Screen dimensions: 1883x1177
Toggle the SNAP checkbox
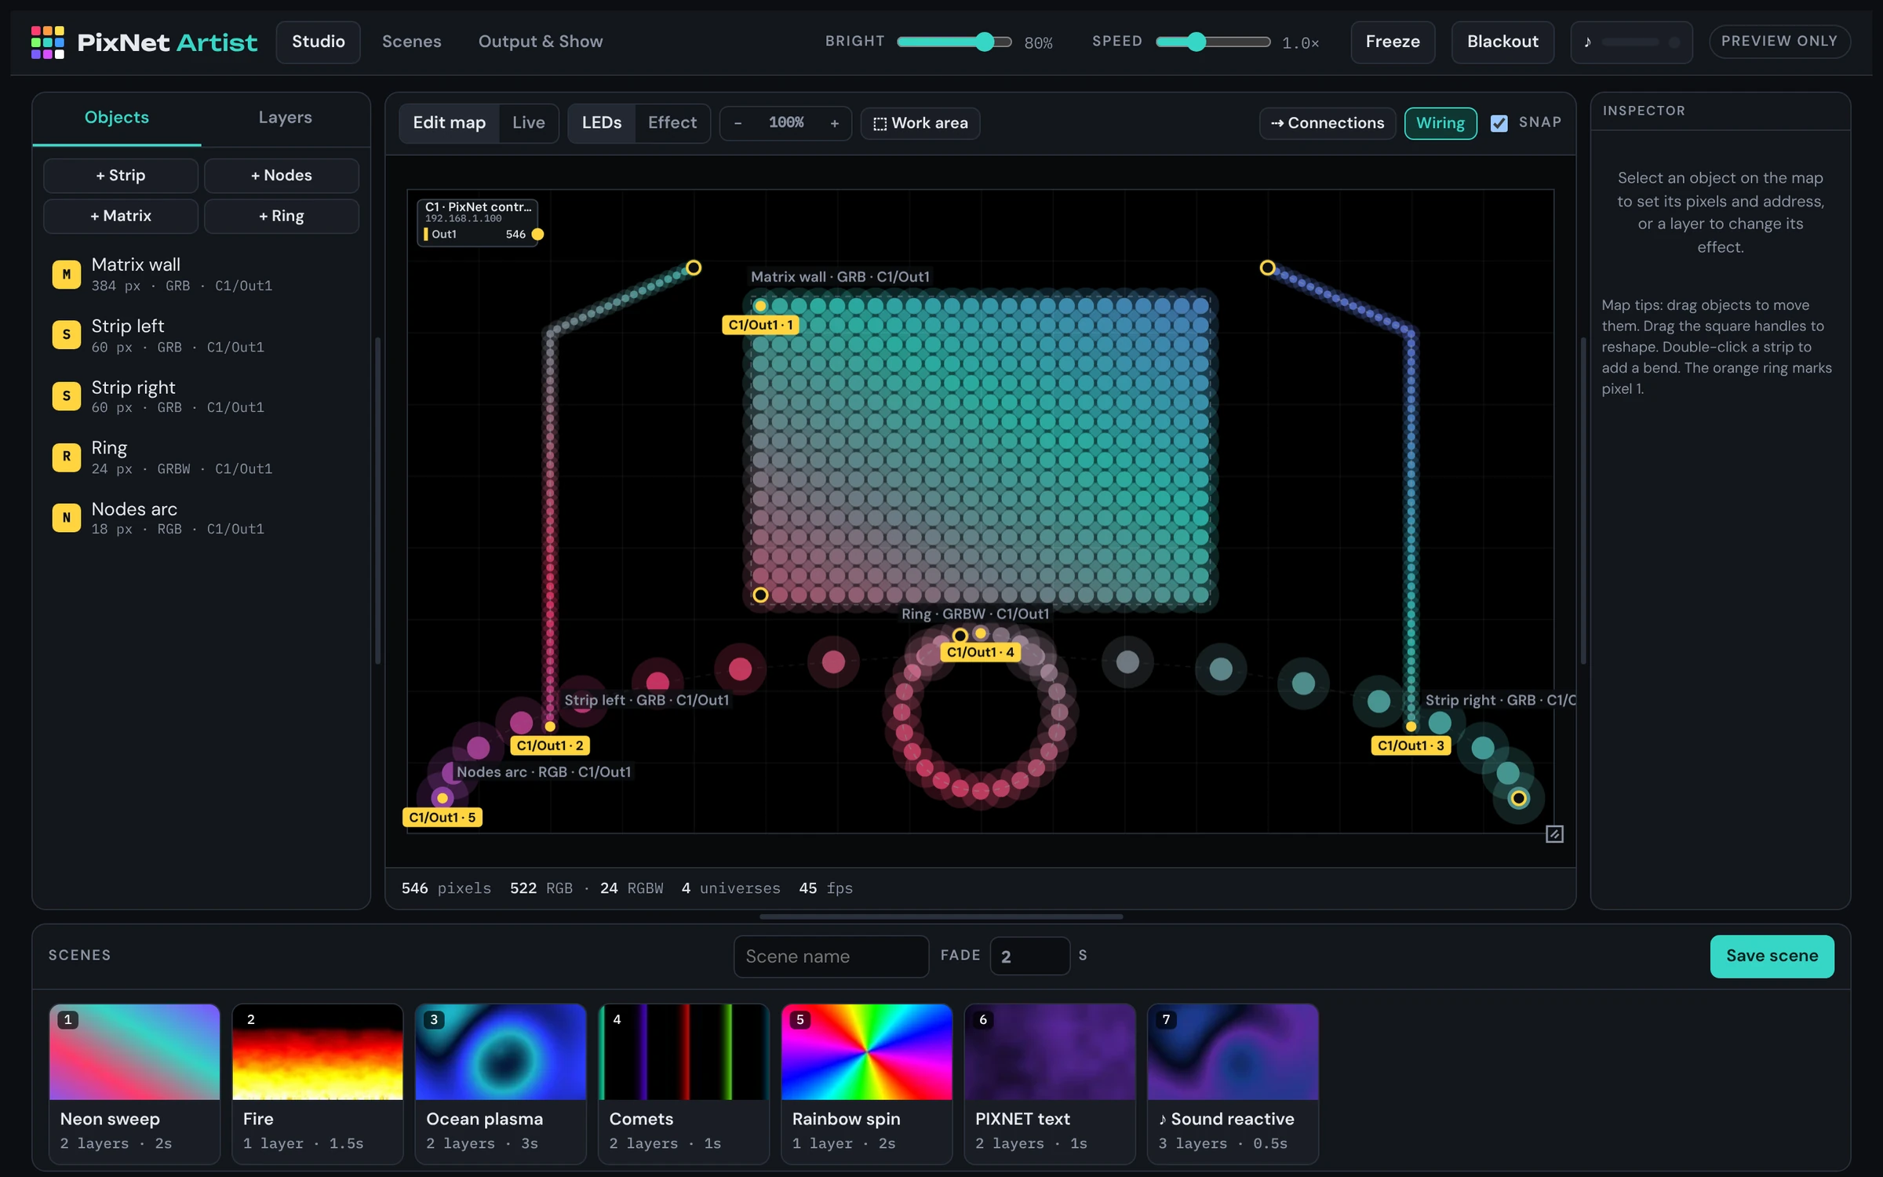(x=1499, y=123)
